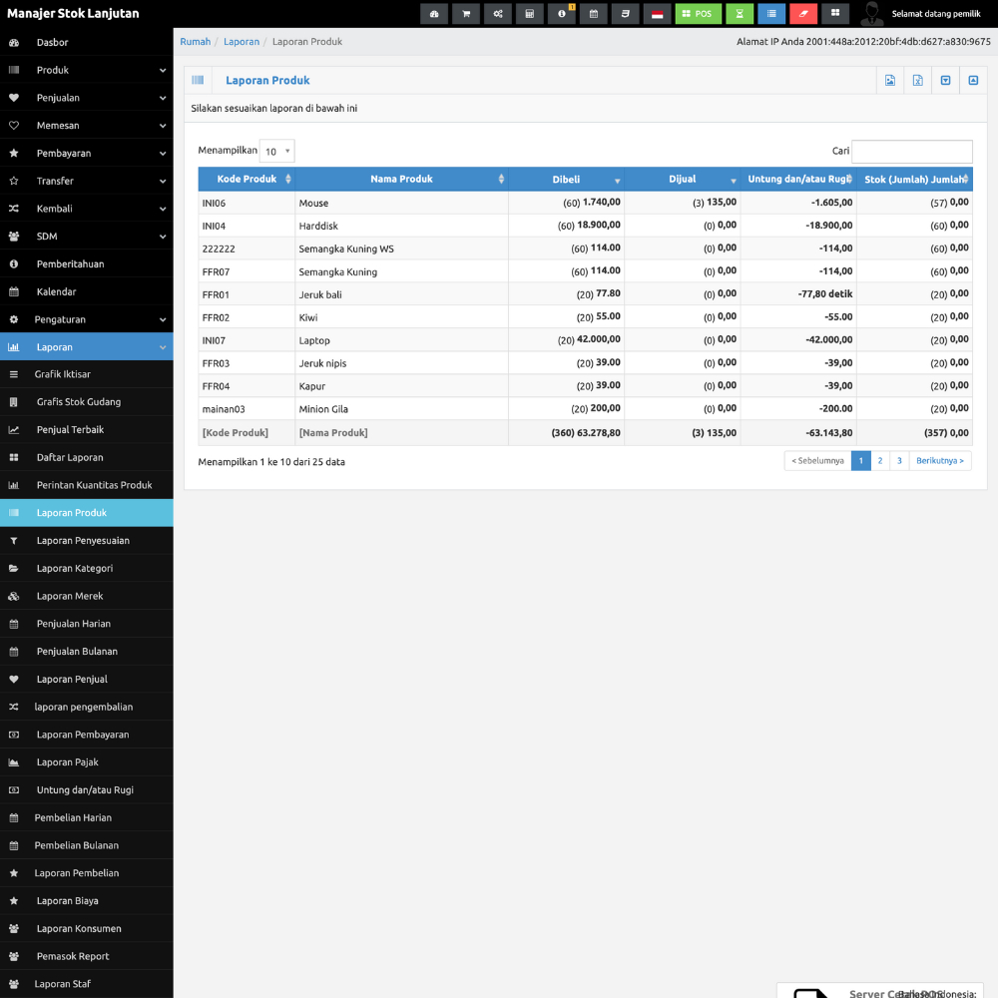Open the calculator icon in top bar

[x=529, y=14]
